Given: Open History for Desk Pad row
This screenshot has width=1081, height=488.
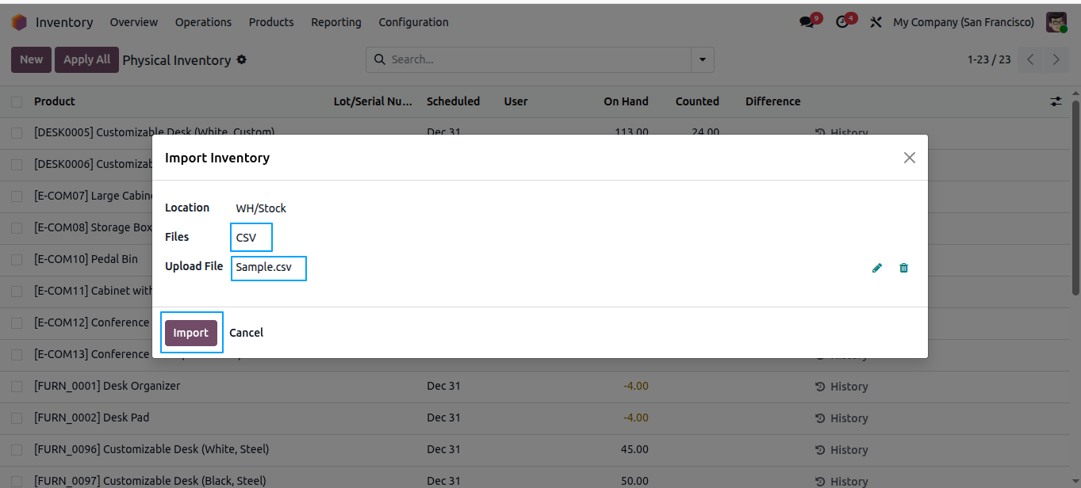Looking at the screenshot, I should pyautogui.click(x=841, y=418).
